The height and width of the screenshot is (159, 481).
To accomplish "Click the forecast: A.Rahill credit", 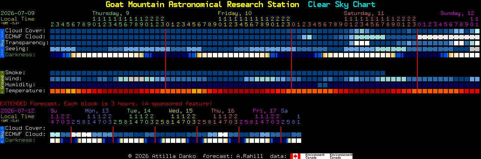I will point(233,156).
